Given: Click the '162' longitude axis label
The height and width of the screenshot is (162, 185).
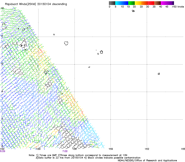Looking at the screenshot, I should tap(147, 149).
